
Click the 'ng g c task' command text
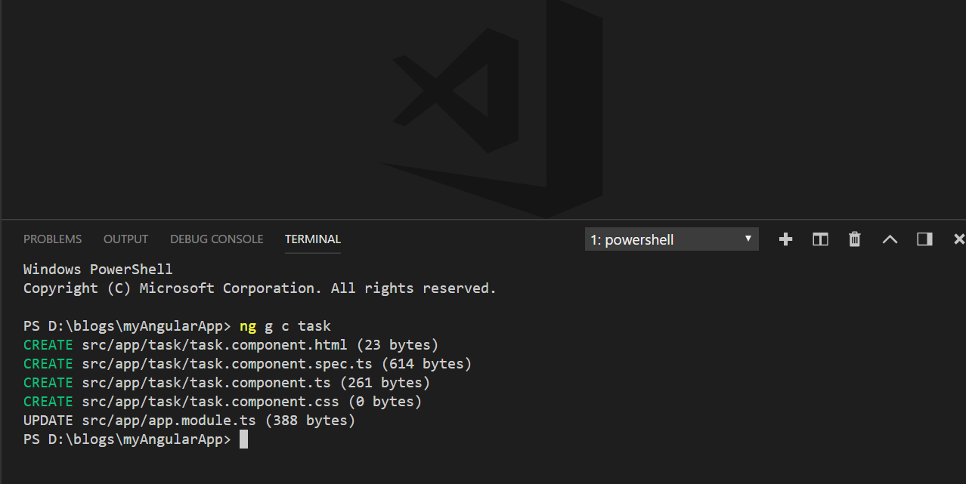coord(285,326)
